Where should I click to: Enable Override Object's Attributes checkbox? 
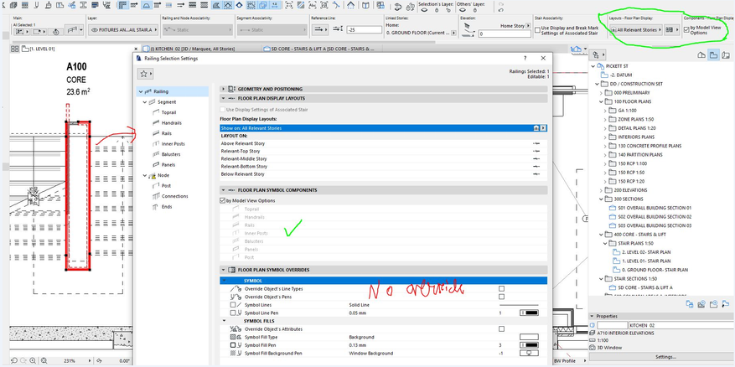(501, 329)
